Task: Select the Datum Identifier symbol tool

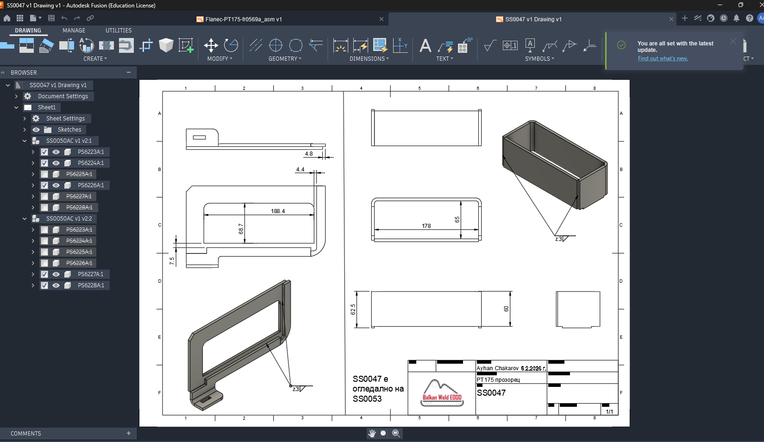Action: coord(530,45)
